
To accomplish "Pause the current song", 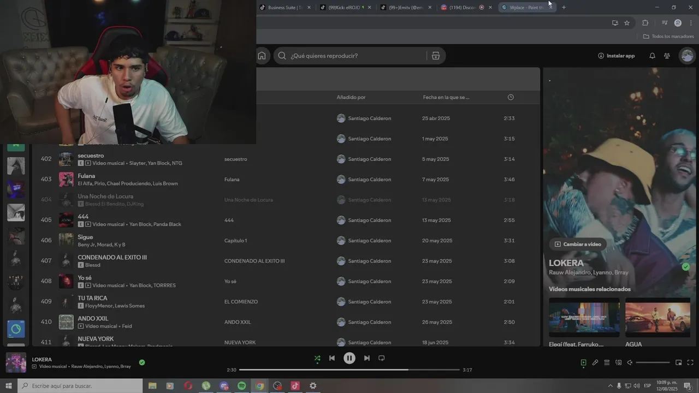I will [x=349, y=358].
